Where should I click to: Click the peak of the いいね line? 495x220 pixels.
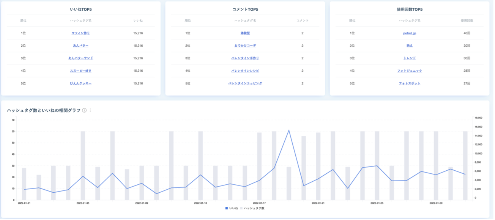tap(289, 130)
